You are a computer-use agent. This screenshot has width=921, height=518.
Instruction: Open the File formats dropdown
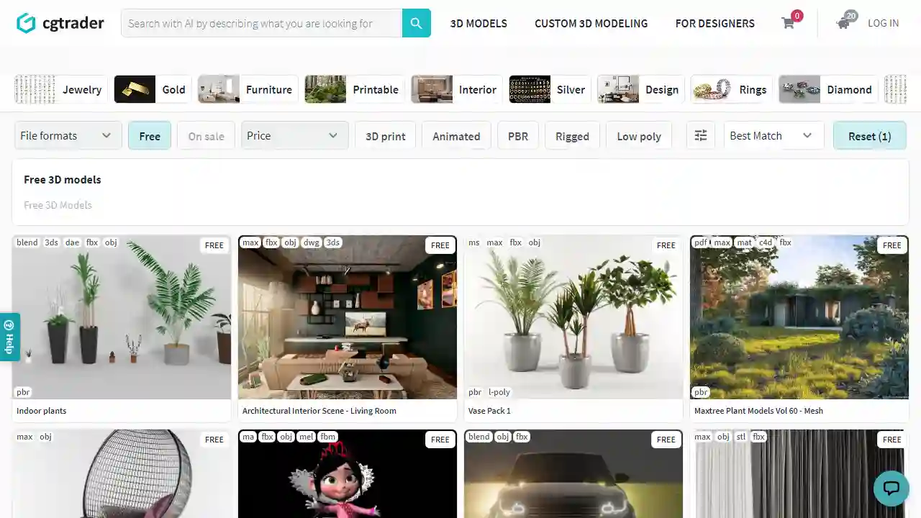coord(67,135)
